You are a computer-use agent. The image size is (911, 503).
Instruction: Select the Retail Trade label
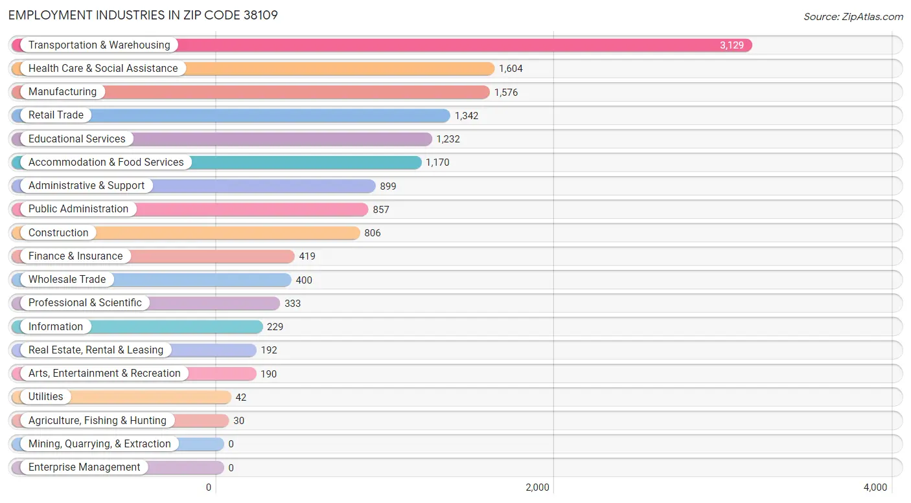(56, 115)
